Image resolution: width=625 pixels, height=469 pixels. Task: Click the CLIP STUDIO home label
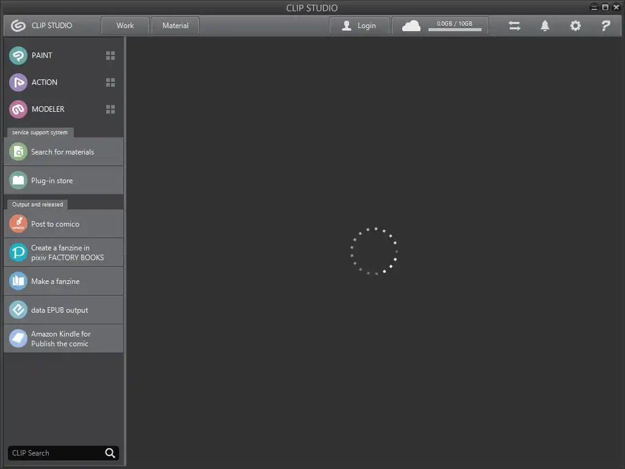(x=52, y=26)
